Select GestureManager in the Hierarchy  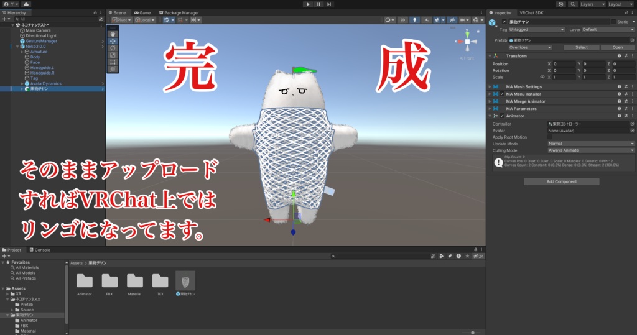(42, 41)
